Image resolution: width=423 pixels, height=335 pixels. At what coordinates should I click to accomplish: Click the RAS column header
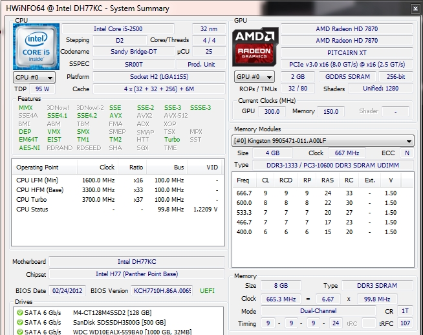[327, 180]
